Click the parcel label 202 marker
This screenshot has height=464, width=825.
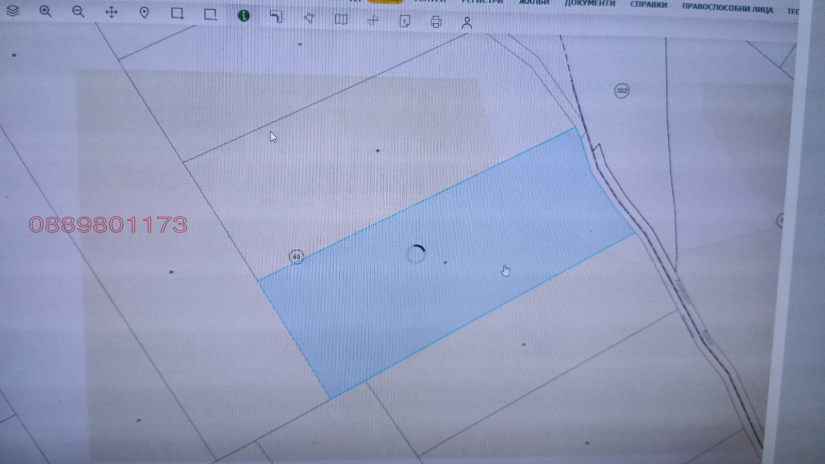click(622, 91)
